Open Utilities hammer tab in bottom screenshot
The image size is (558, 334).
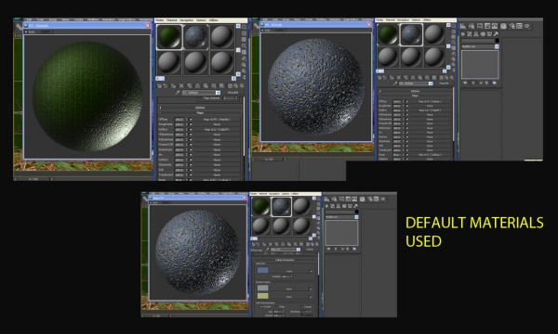(355, 206)
